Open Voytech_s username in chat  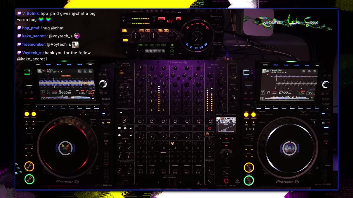(x=32, y=53)
